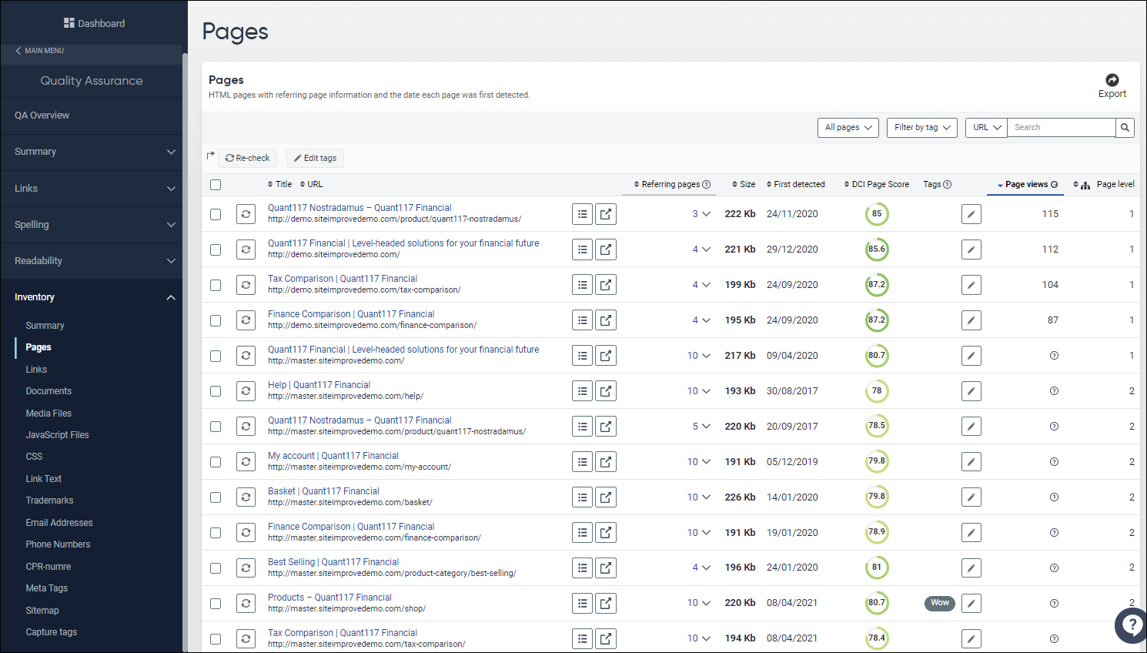
Task: Select all pages with the header checkbox
Action: 216,184
